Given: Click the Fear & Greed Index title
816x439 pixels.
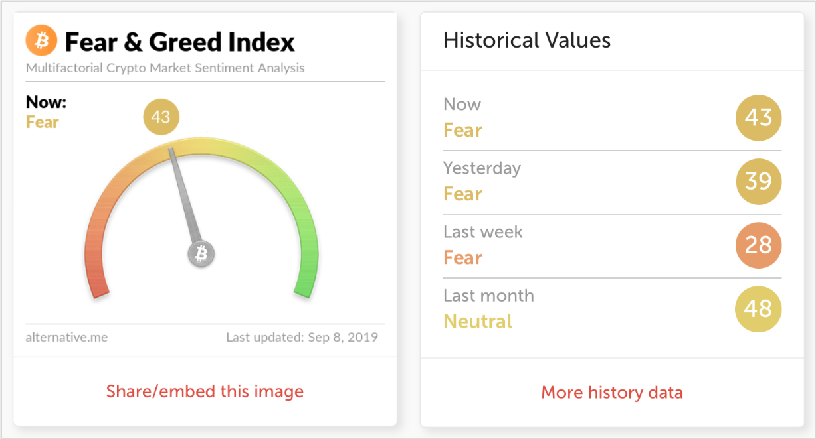Looking at the screenshot, I should coord(179,42).
